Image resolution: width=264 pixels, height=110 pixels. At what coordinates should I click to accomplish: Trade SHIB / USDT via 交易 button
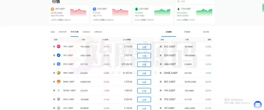tap(144, 82)
